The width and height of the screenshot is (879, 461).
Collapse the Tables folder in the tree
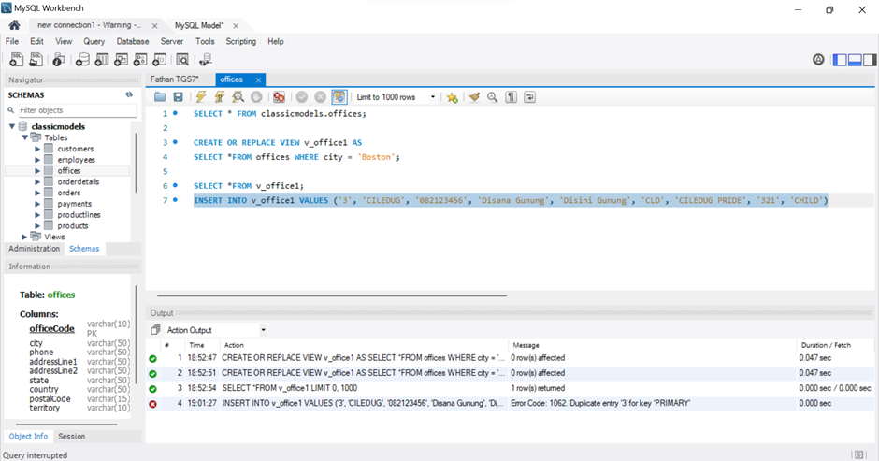tap(24, 137)
